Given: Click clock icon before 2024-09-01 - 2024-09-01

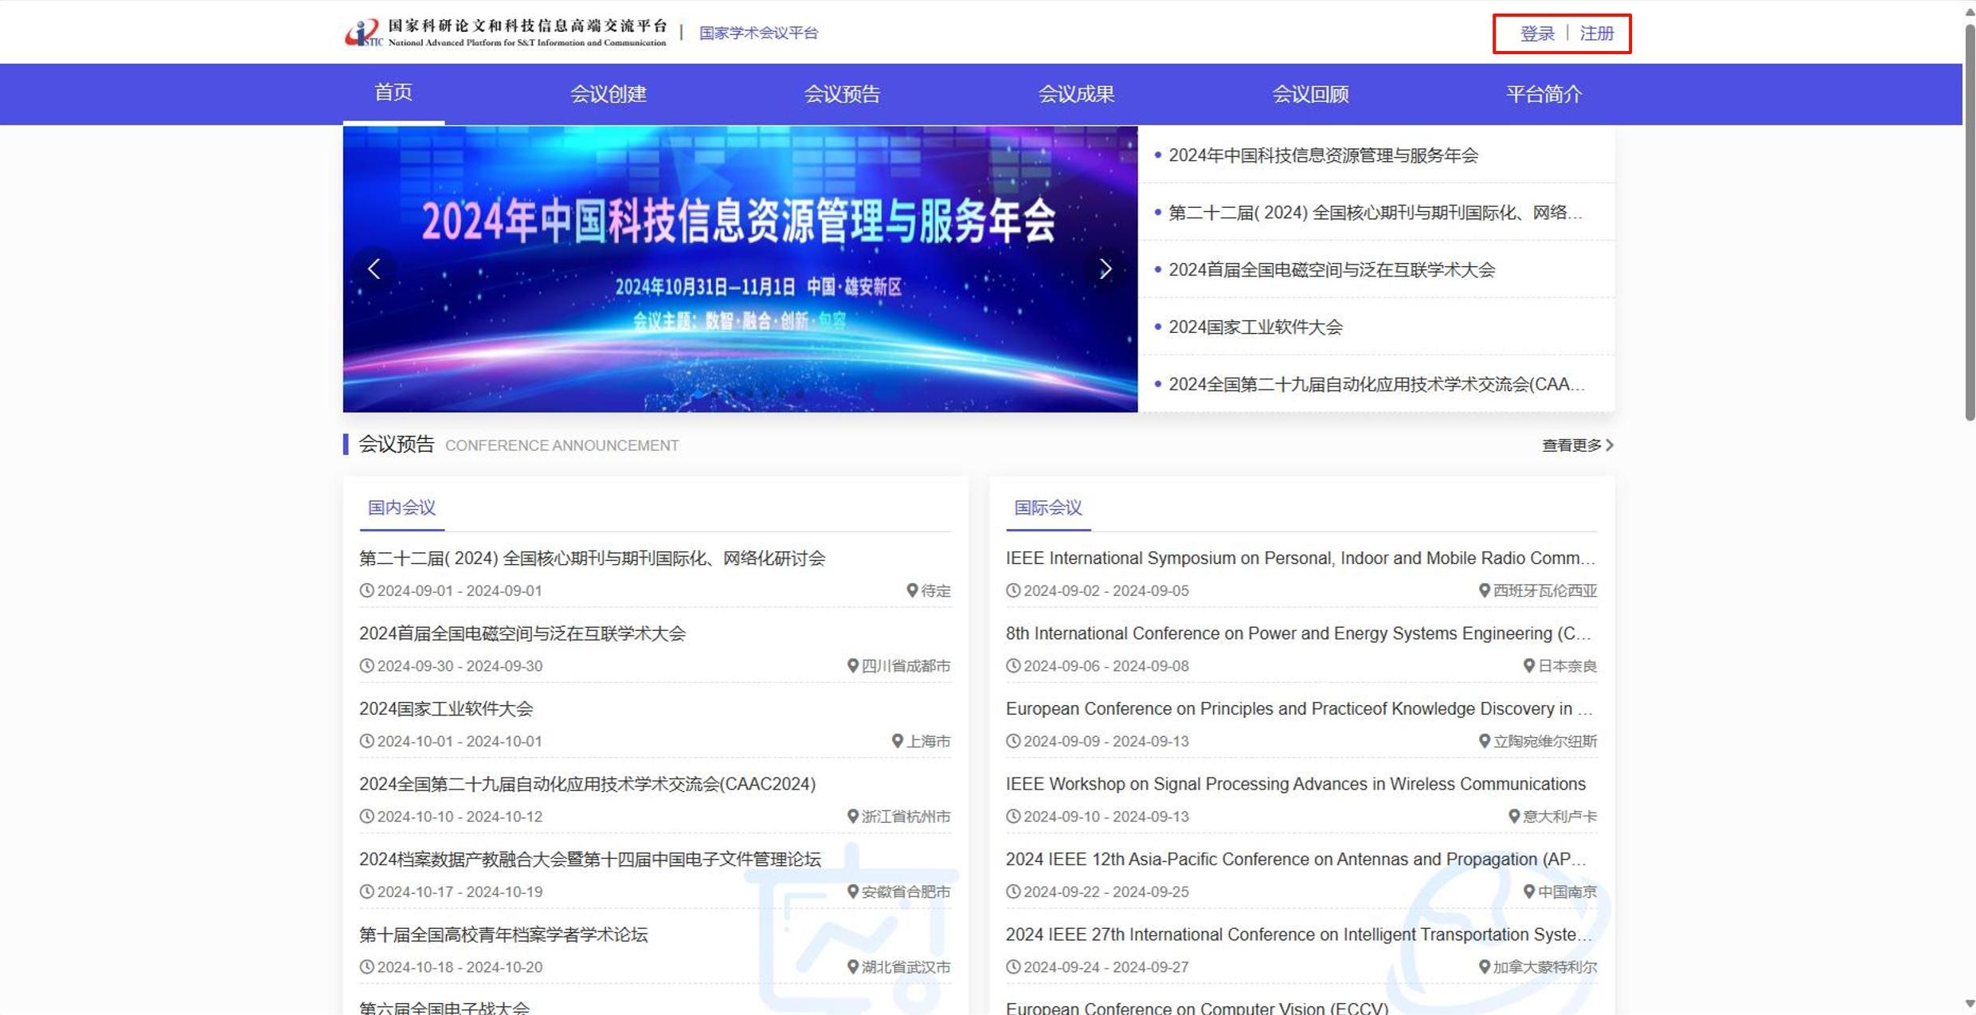Looking at the screenshot, I should point(366,590).
